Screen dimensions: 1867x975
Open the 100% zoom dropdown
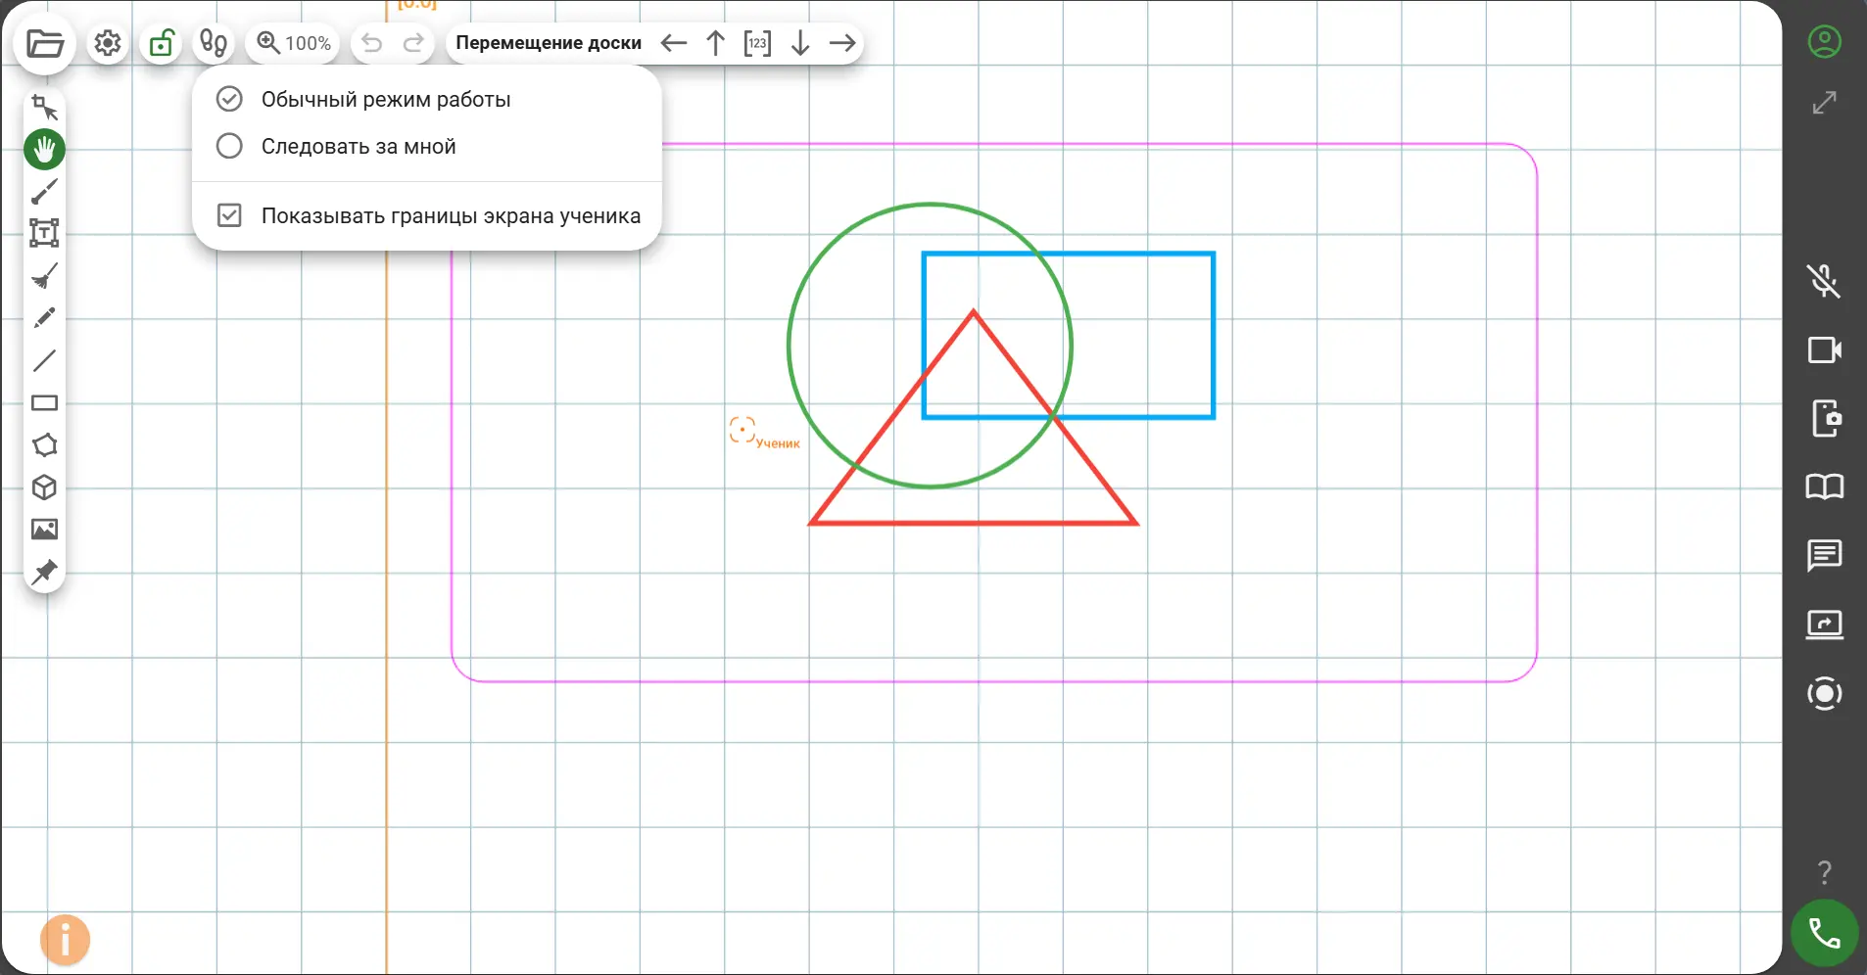pos(294,44)
